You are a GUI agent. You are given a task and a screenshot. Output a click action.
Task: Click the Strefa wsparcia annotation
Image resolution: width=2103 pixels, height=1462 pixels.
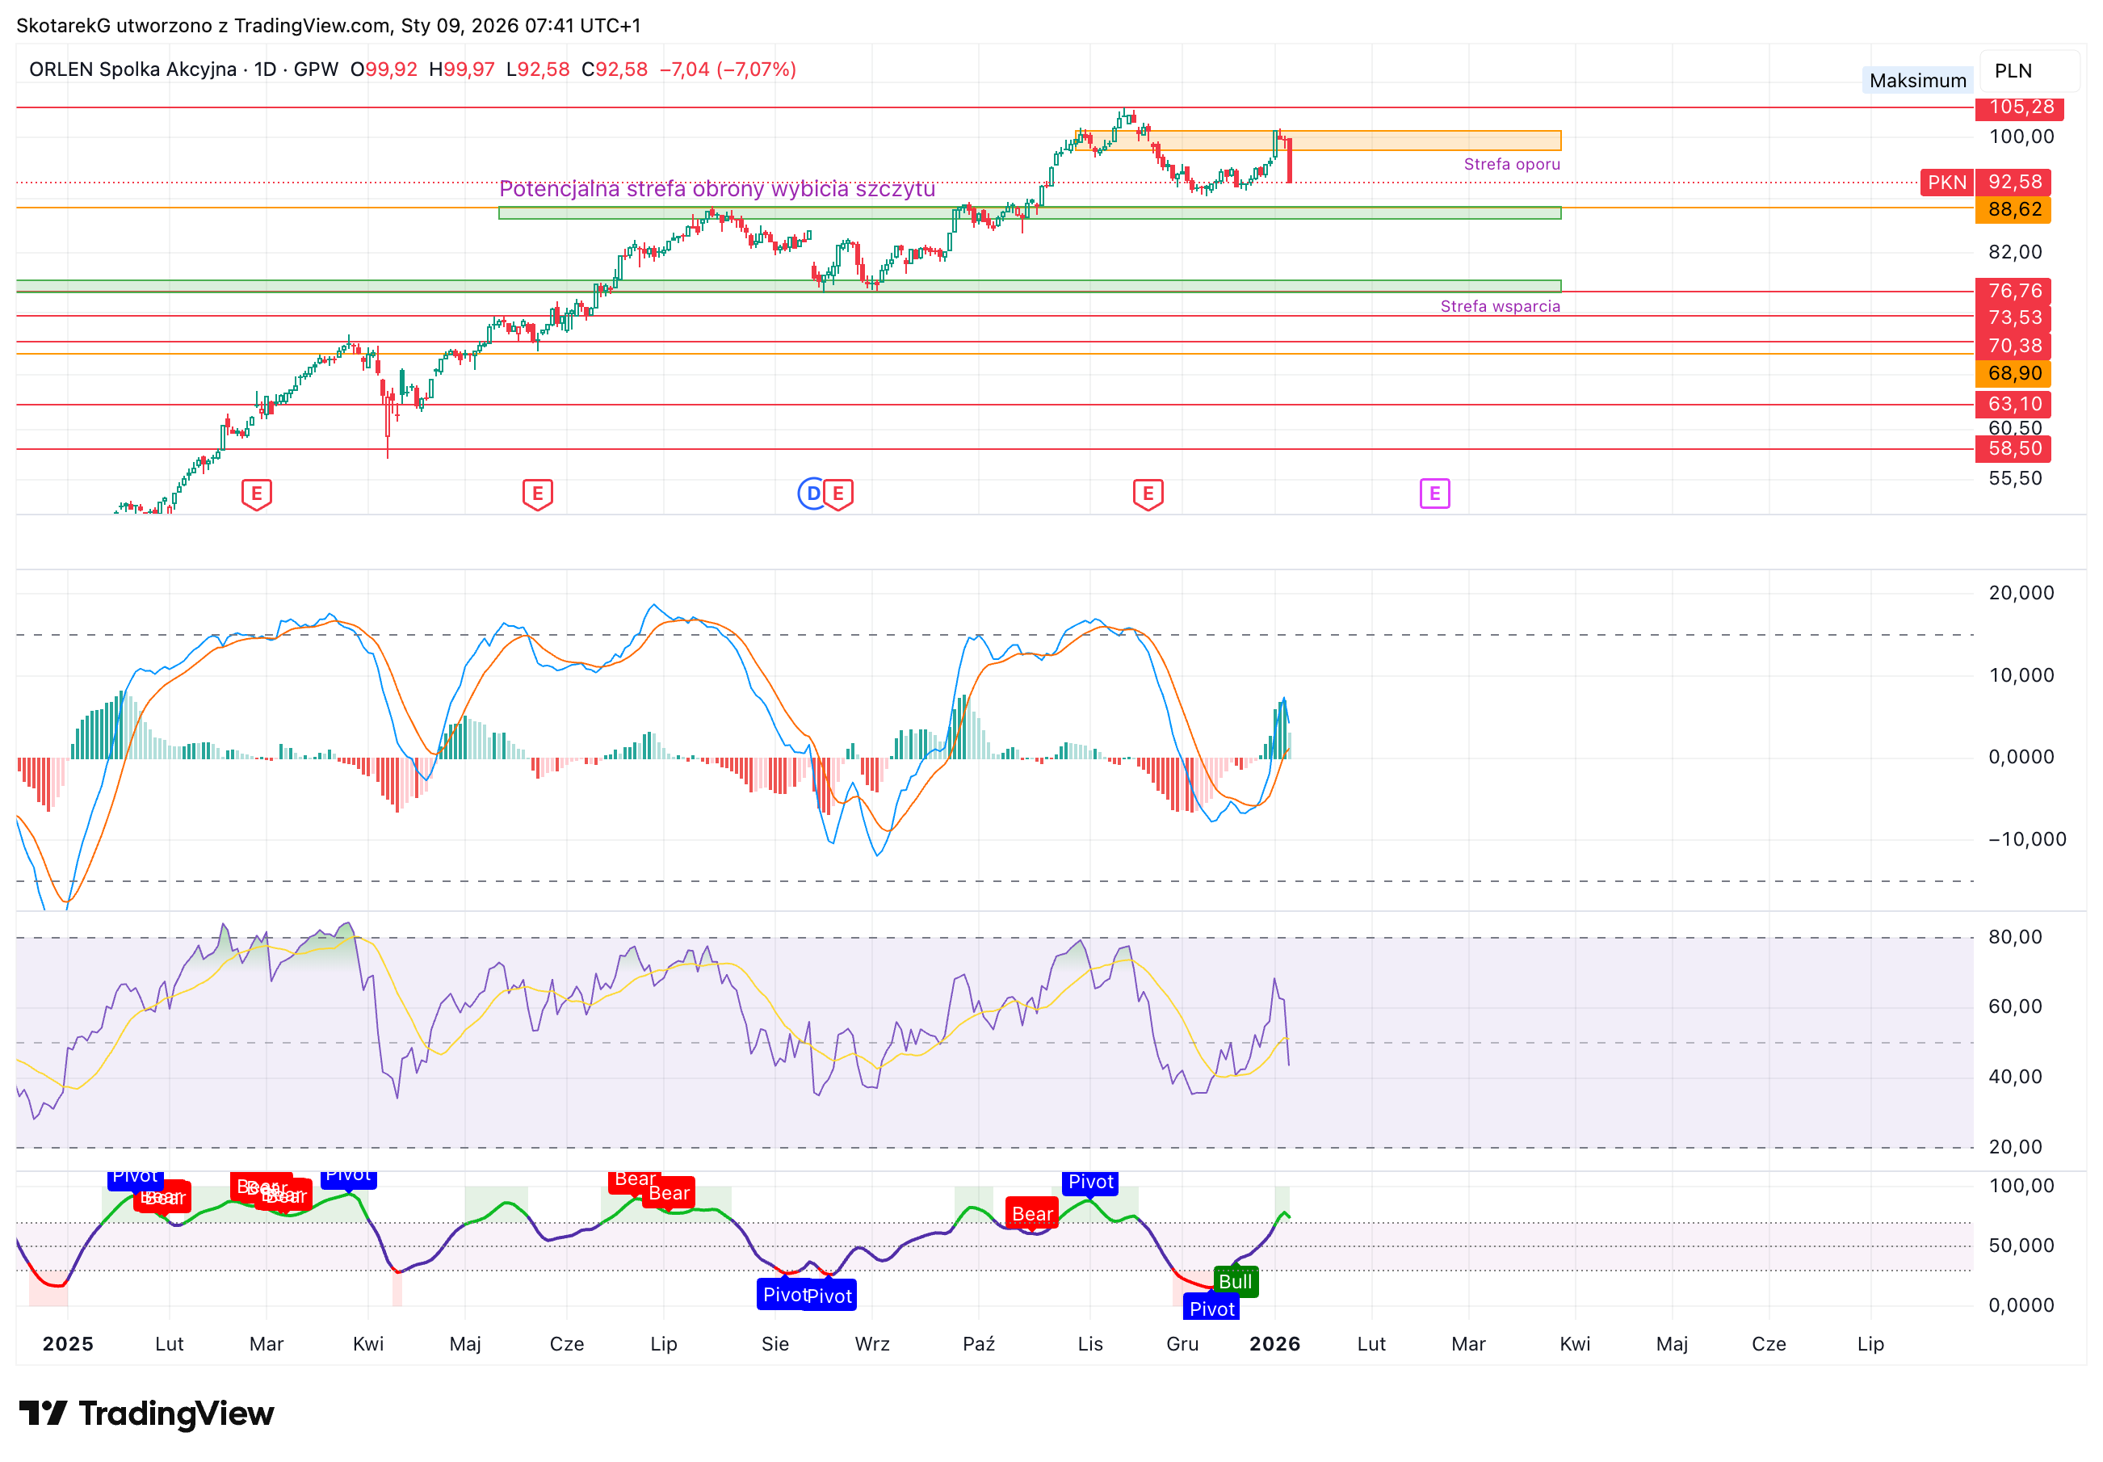pos(1500,307)
